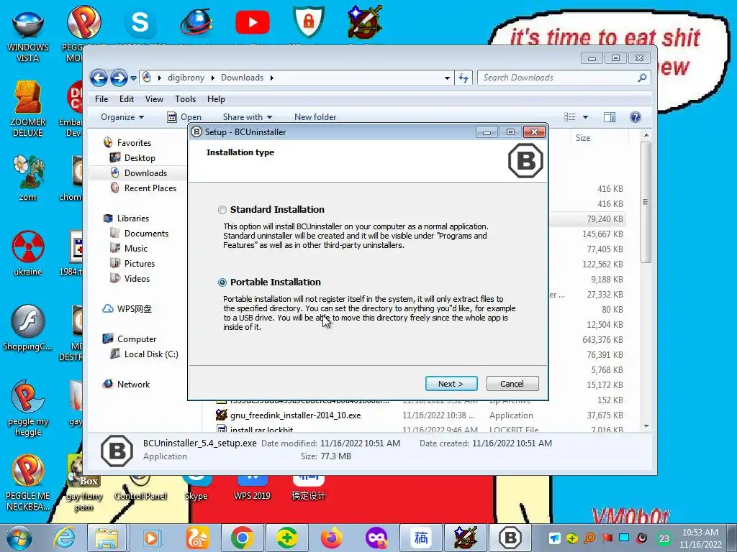This screenshot has height=552, width=737.
Task: Open ZOOMER DELUXE desktop icon
Action: pyautogui.click(x=28, y=109)
